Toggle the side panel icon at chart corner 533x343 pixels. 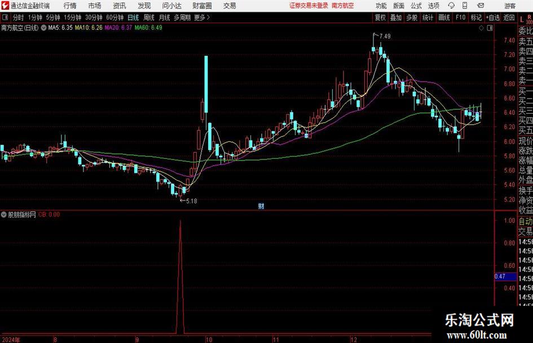pyautogui.click(x=490, y=28)
